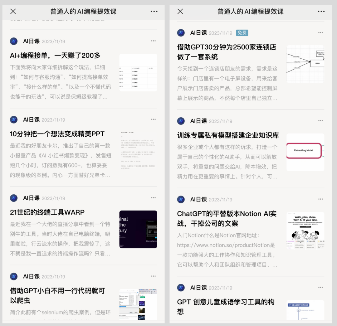Open article 训练专属私有模型搭建企业知识库
The width and height of the screenshot is (337, 326).
(x=228, y=135)
